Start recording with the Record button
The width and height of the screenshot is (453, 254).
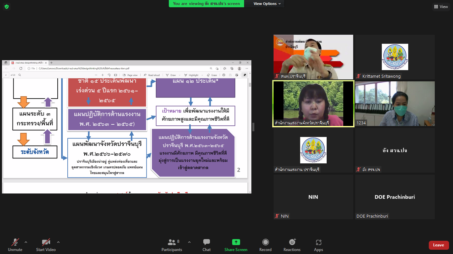[265, 245]
